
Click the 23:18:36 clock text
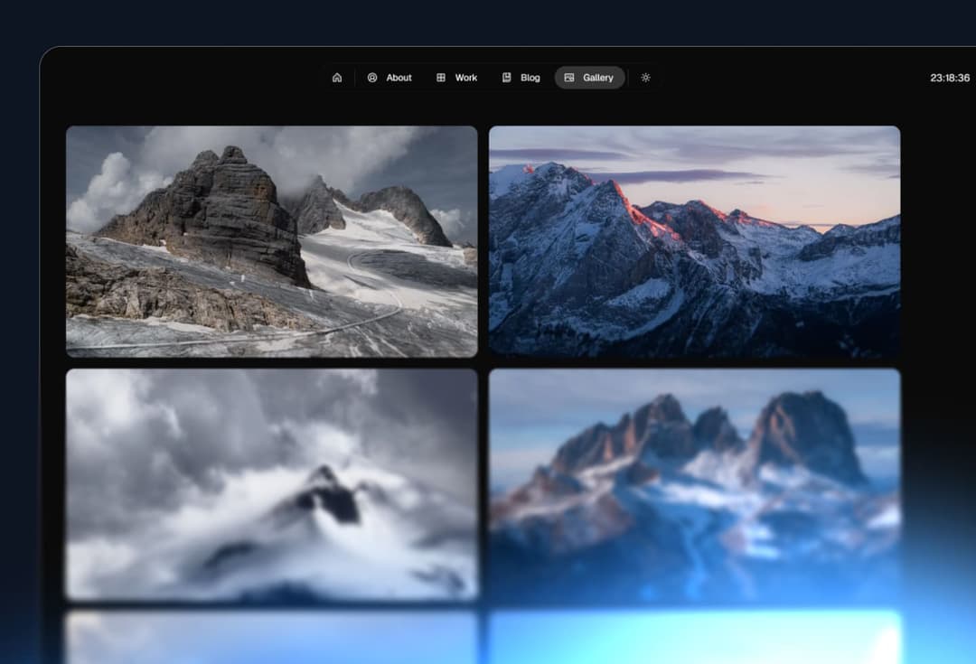tap(949, 78)
